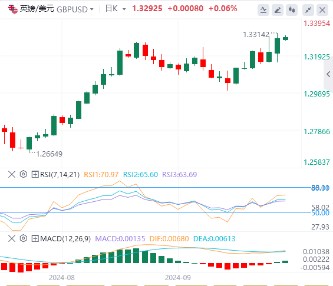Screen dimensions: 333x286
Task: Remove the RSI indicator with X
Action: [12, 174]
